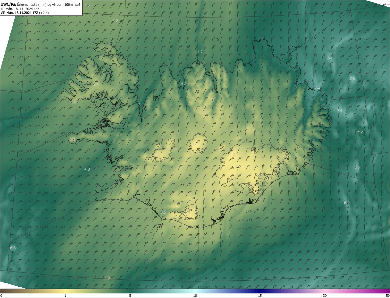Click the color scale tick label 1
Image resolution: width=390 pixels, height=298 pixels.
(65, 296)
